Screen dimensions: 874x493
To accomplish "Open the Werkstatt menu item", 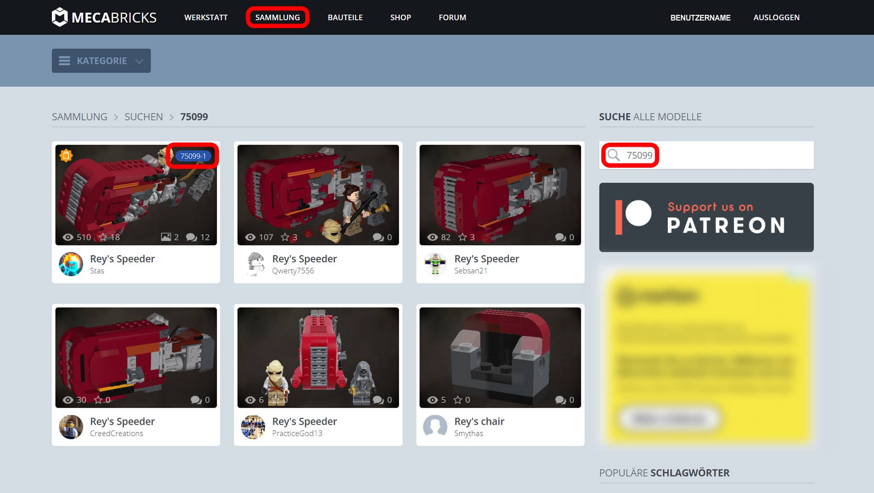I will [206, 17].
